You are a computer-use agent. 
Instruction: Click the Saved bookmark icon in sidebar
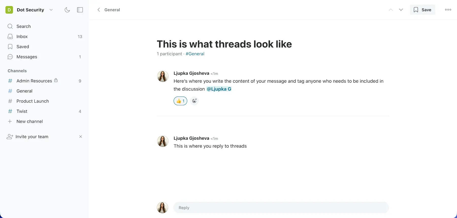tap(10, 47)
